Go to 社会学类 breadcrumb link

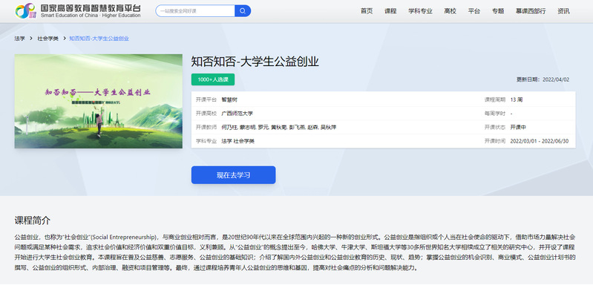(47, 39)
